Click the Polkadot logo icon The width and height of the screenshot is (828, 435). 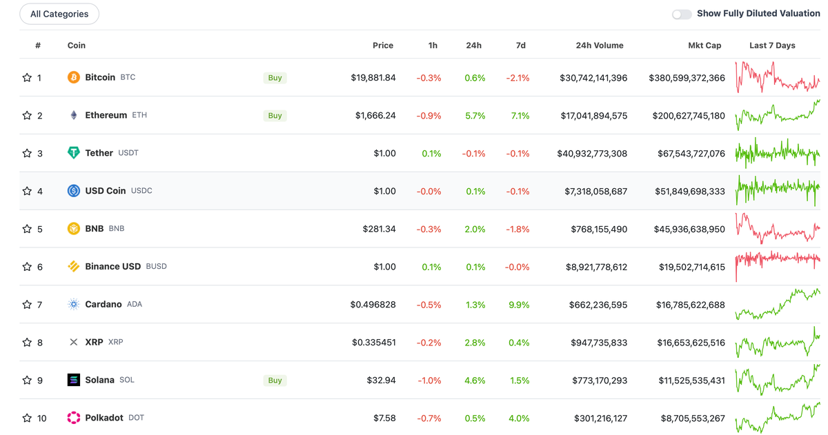73,418
